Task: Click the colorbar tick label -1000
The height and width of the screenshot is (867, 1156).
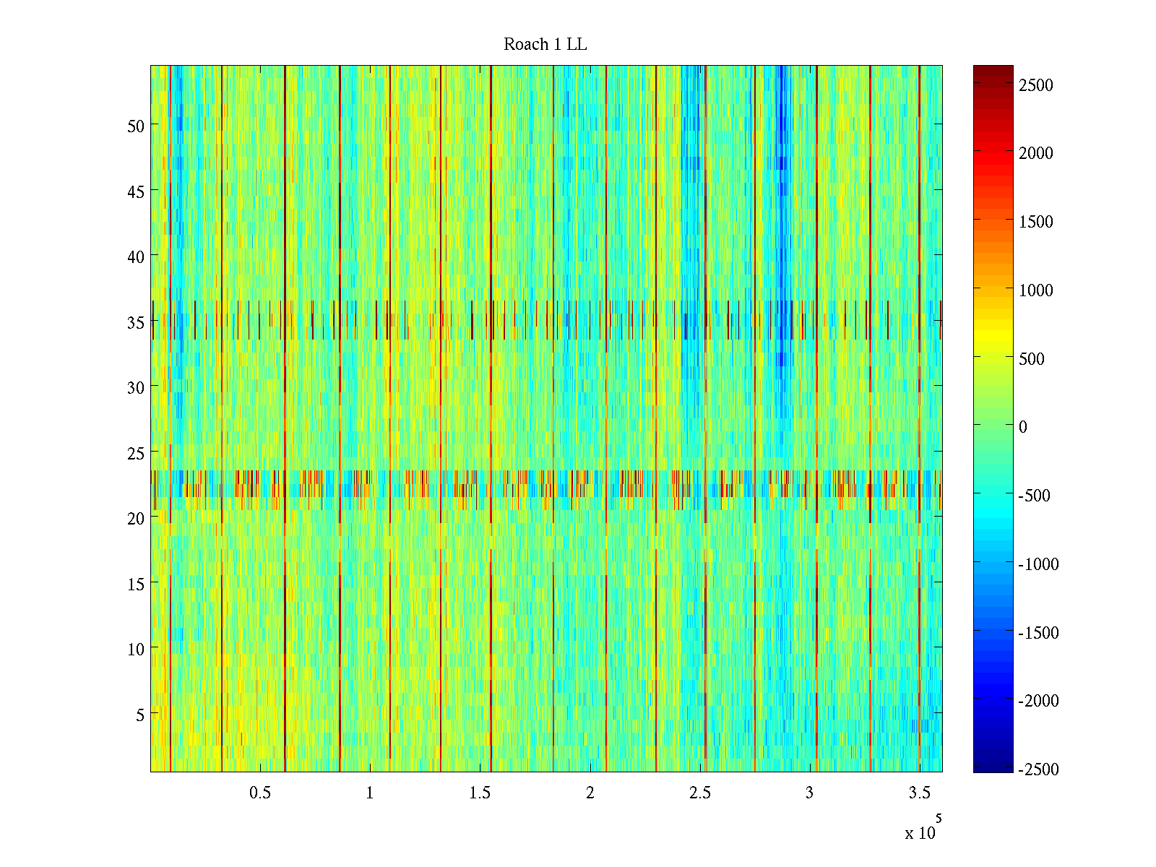Action: pyautogui.click(x=1038, y=564)
